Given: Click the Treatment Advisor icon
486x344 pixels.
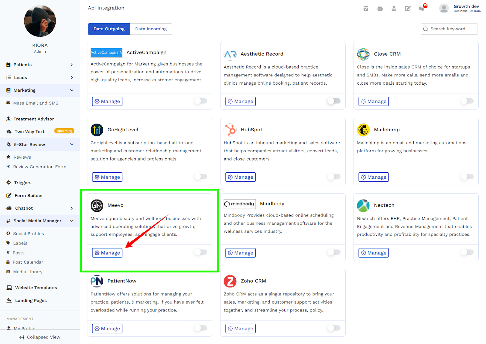Looking at the screenshot, I should pyautogui.click(x=9, y=119).
